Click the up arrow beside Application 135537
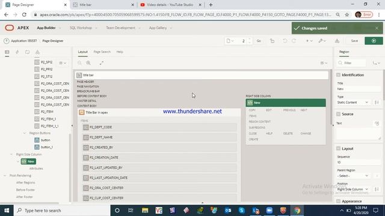Image resolution: width=385 pixels, height=216 pixels. (7, 41)
